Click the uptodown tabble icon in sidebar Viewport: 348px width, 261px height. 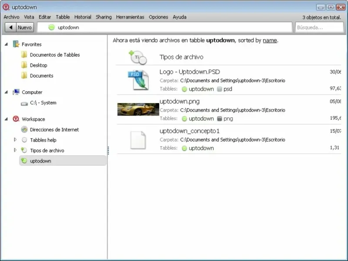click(x=24, y=161)
